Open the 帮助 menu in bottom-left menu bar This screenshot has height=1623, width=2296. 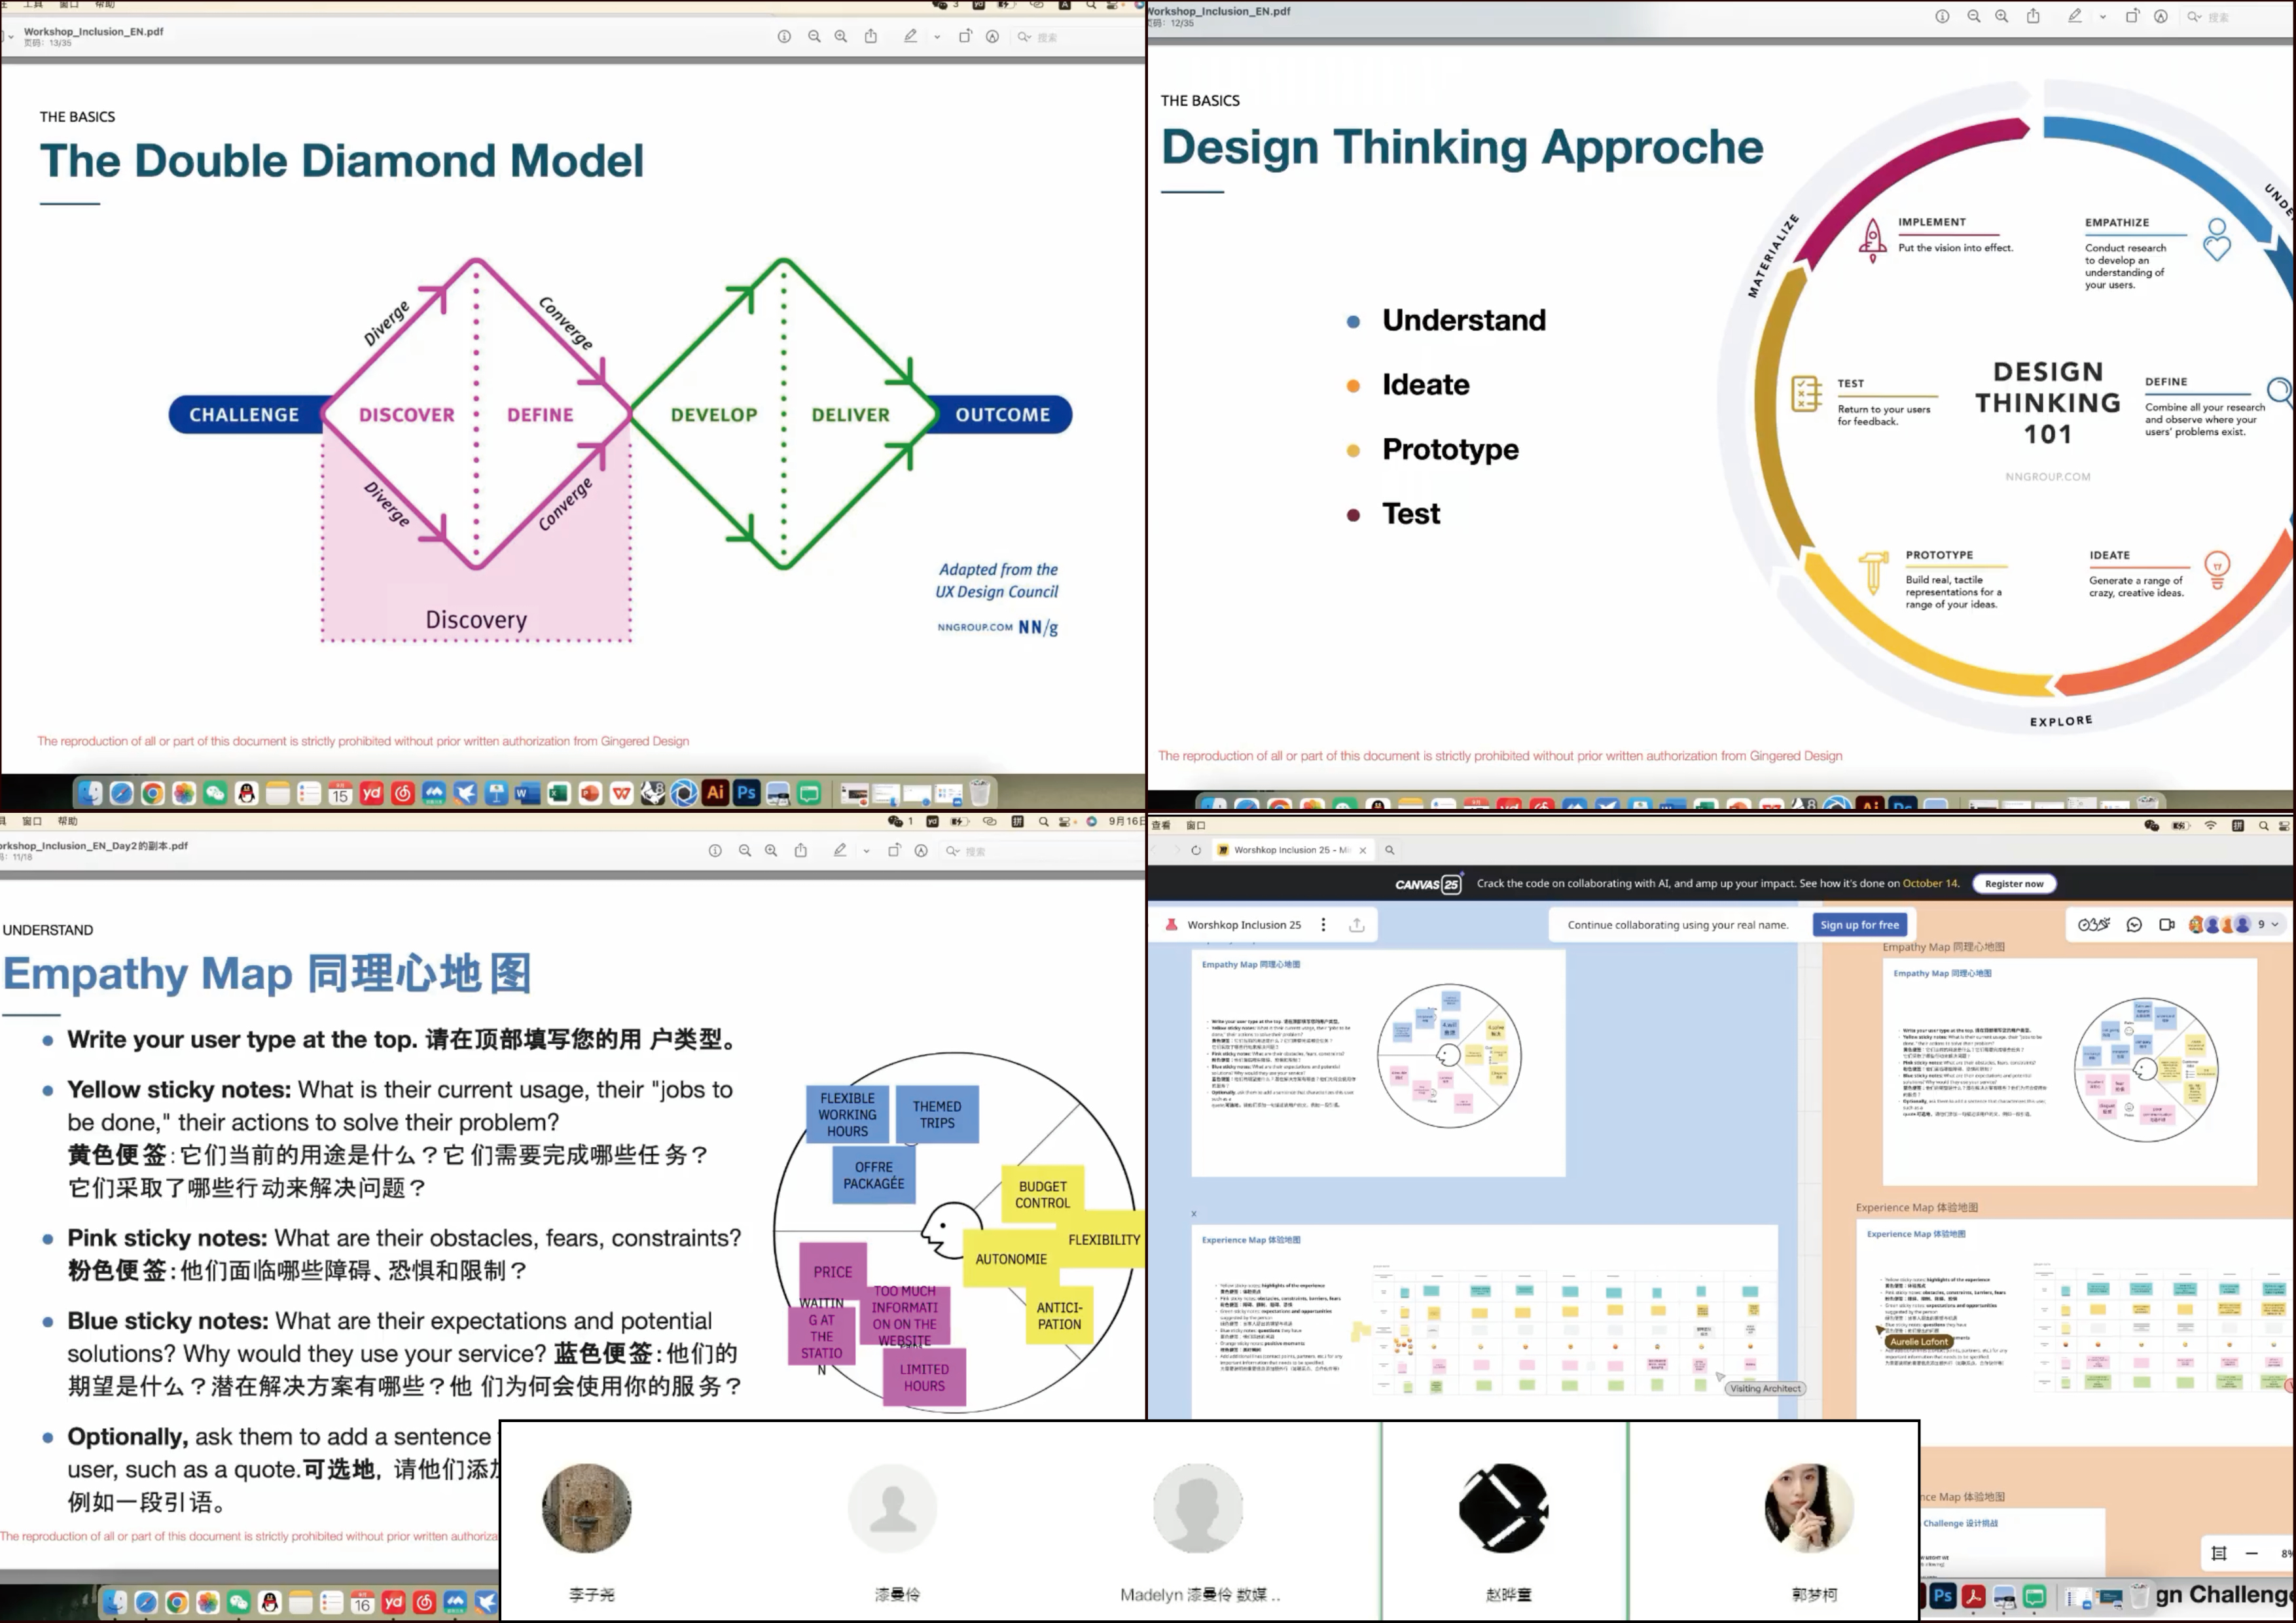(67, 821)
